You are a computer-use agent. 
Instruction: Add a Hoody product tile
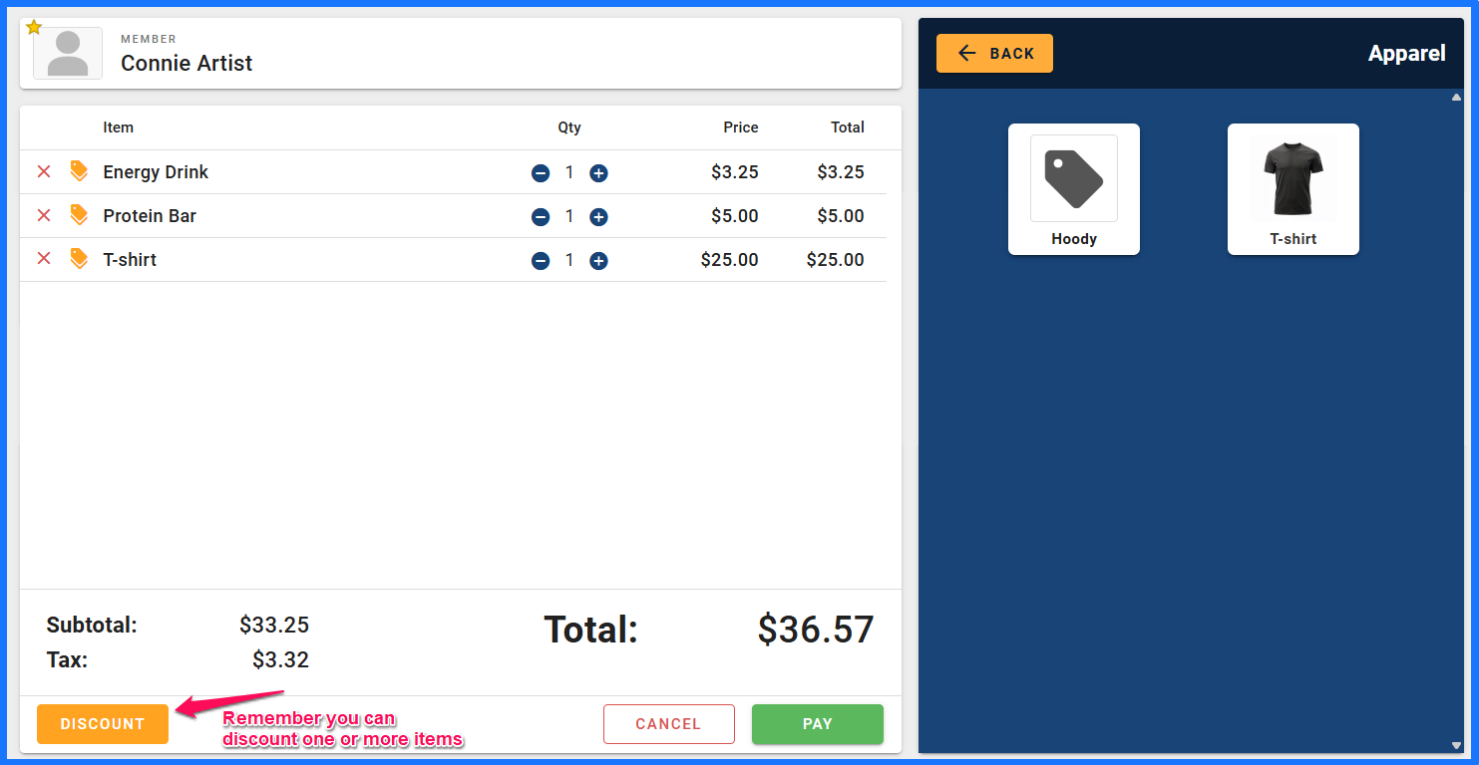coord(1074,189)
